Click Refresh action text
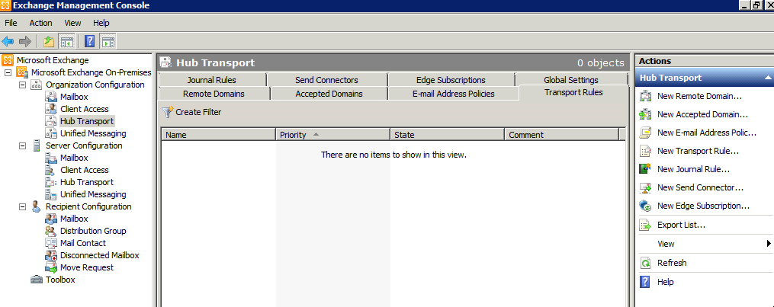The image size is (774, 307). coord(672,263)
